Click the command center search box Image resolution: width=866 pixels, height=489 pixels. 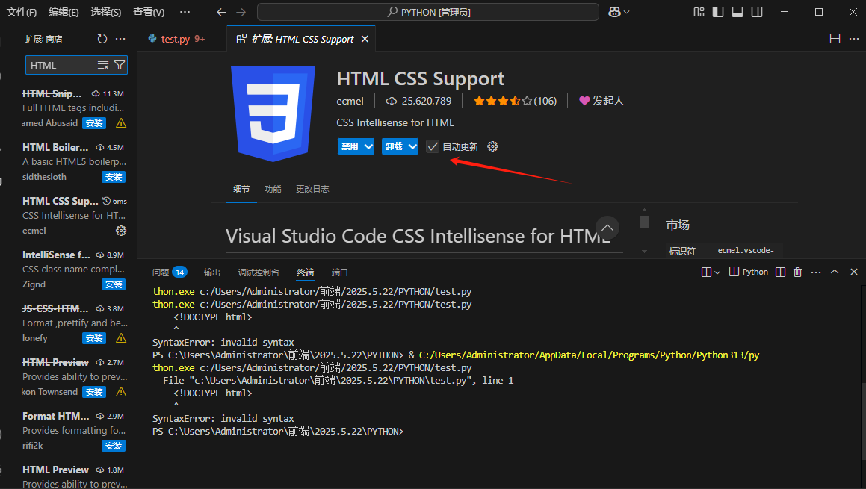click(x=428, y=12)
